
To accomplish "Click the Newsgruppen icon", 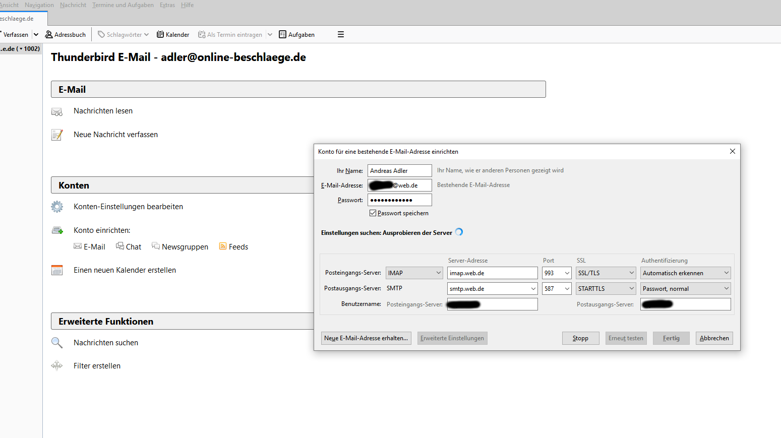I will [156, 245].
